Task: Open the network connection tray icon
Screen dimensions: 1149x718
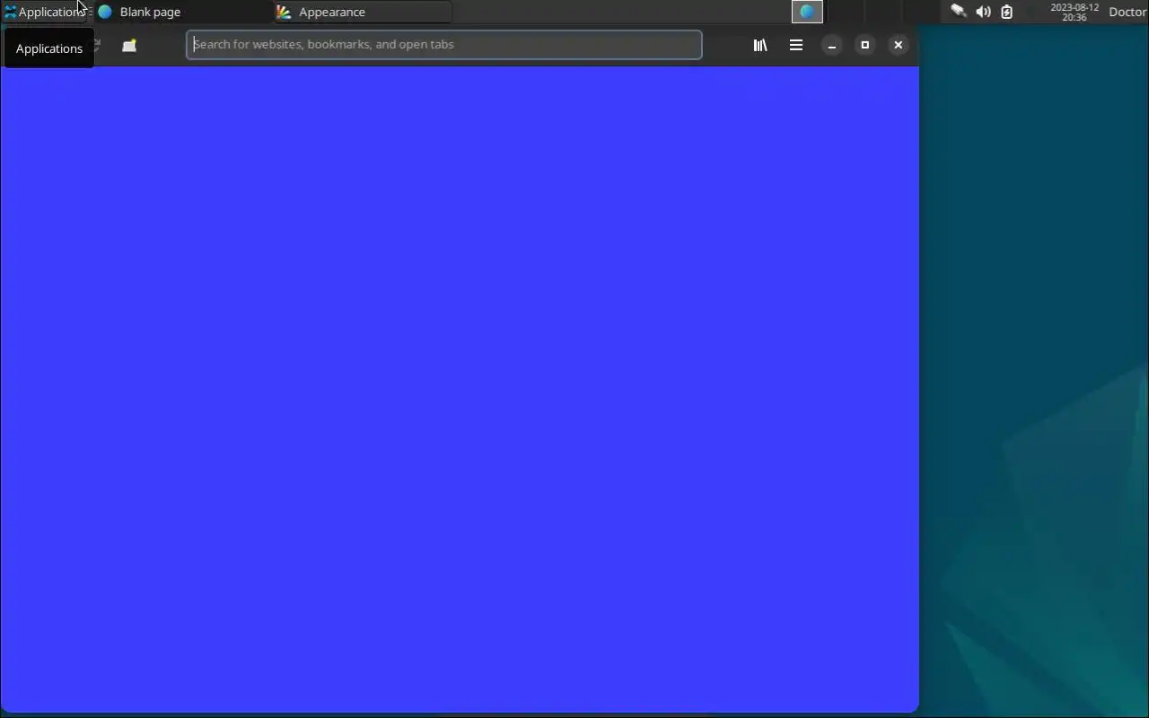Action: [959, 12]
